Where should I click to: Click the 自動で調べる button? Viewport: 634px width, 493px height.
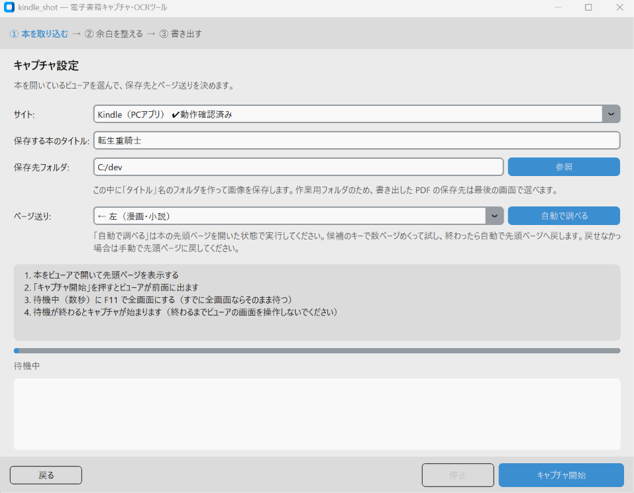[x=564, y=216]
